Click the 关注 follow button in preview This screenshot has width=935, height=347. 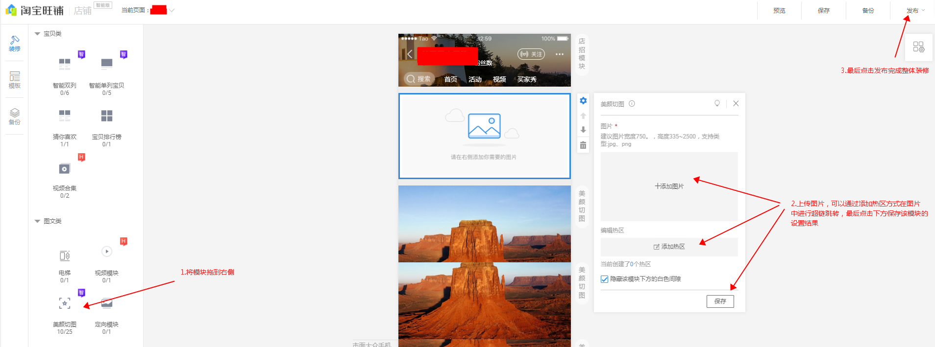pyautogui.click(x=531, y=54)
